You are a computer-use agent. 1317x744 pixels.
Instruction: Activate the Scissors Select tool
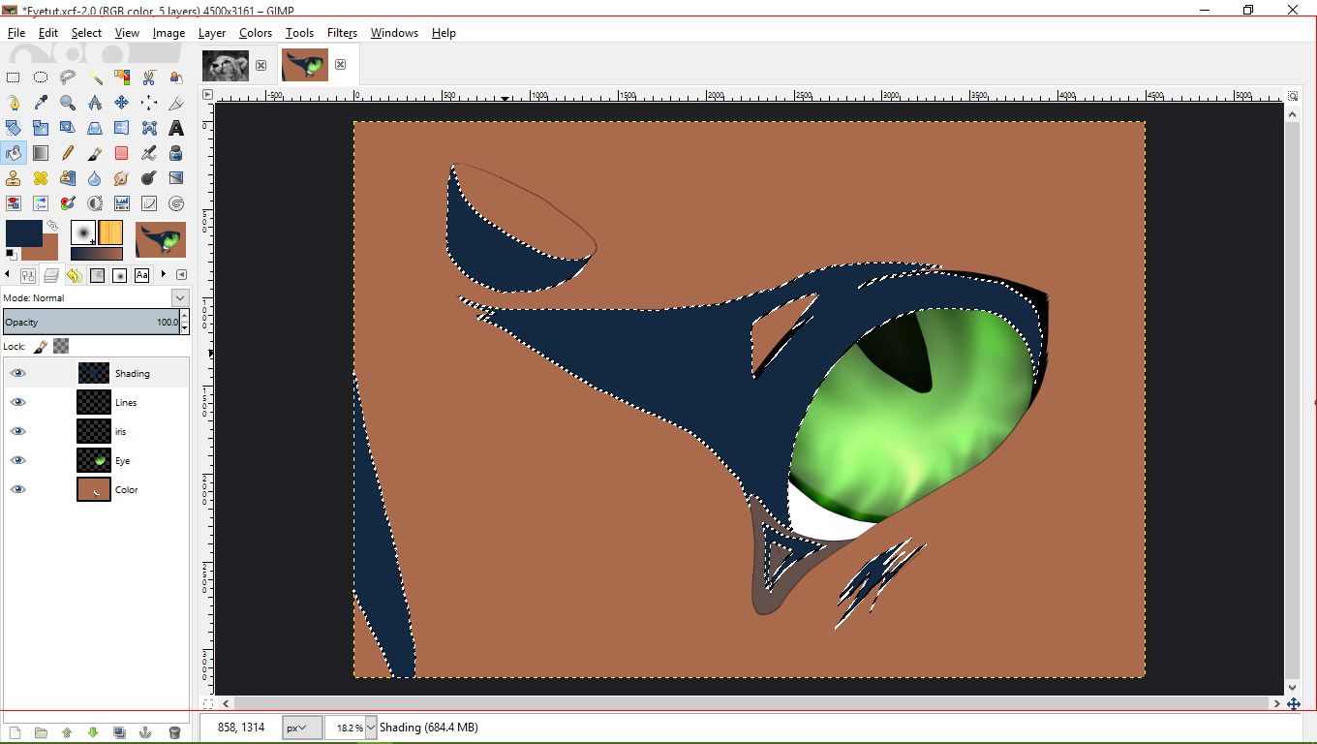coord(149,77)
